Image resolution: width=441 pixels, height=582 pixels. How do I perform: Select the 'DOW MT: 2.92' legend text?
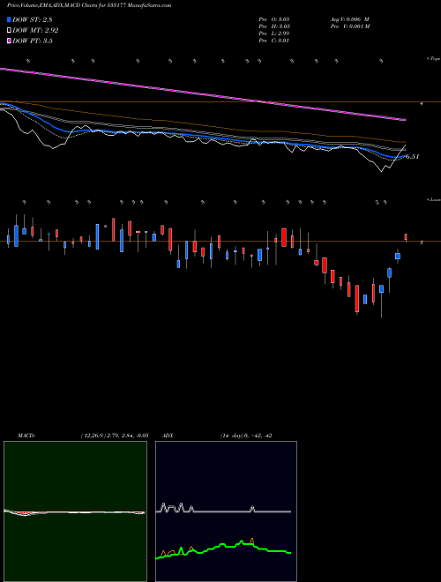pyautogui.click(x=35, y=31)
